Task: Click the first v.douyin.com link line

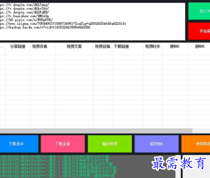Action: point(24,5)
